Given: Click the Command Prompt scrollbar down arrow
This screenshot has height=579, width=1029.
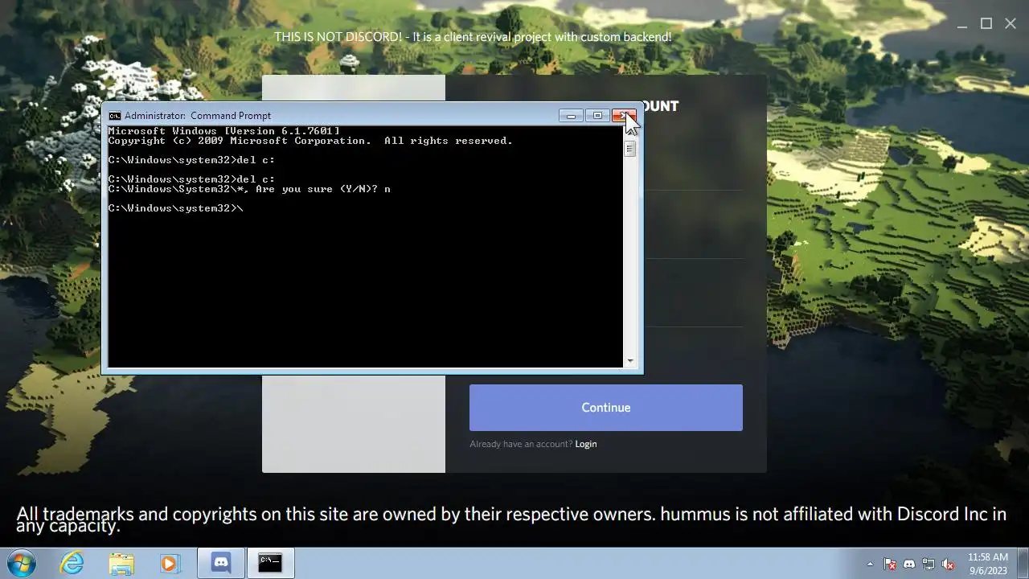Looking at the screenshot, I should tap(630, 361).
